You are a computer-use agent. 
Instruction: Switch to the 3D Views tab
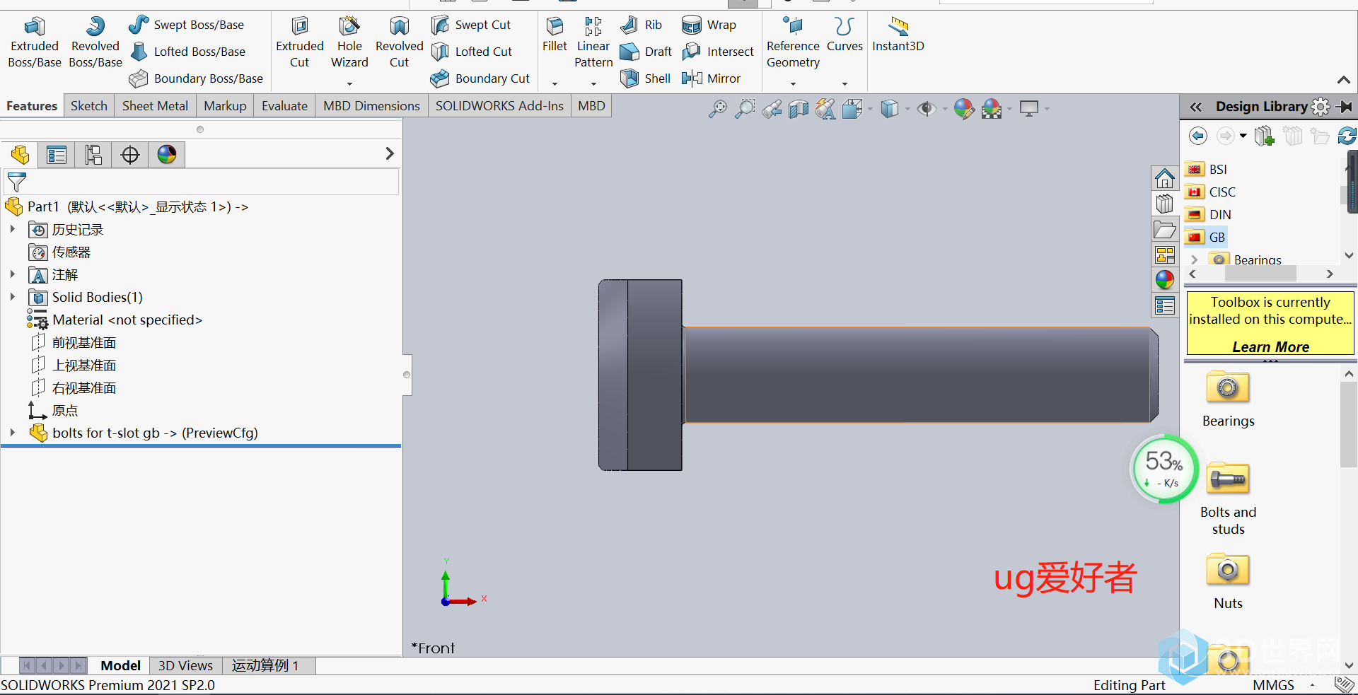point(185,665)
